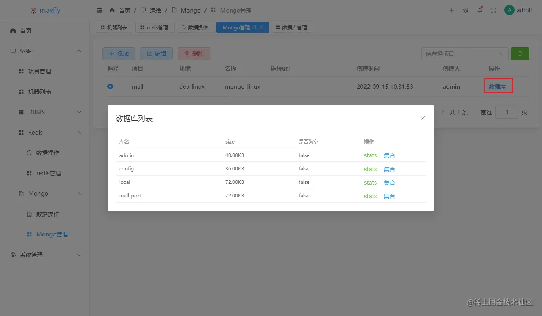This screenshot has height=316, width=542.
Task: Click the mayfly logo icon
Action: 33,11
